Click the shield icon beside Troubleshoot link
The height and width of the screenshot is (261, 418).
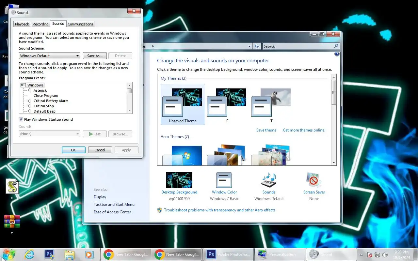click(160, 210)
